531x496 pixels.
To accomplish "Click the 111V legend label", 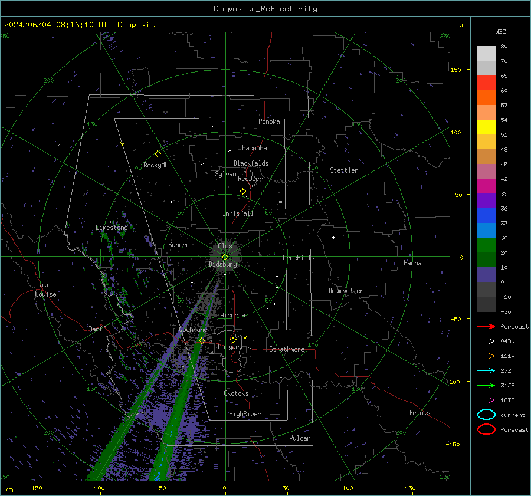I will (x=507, y=356).
